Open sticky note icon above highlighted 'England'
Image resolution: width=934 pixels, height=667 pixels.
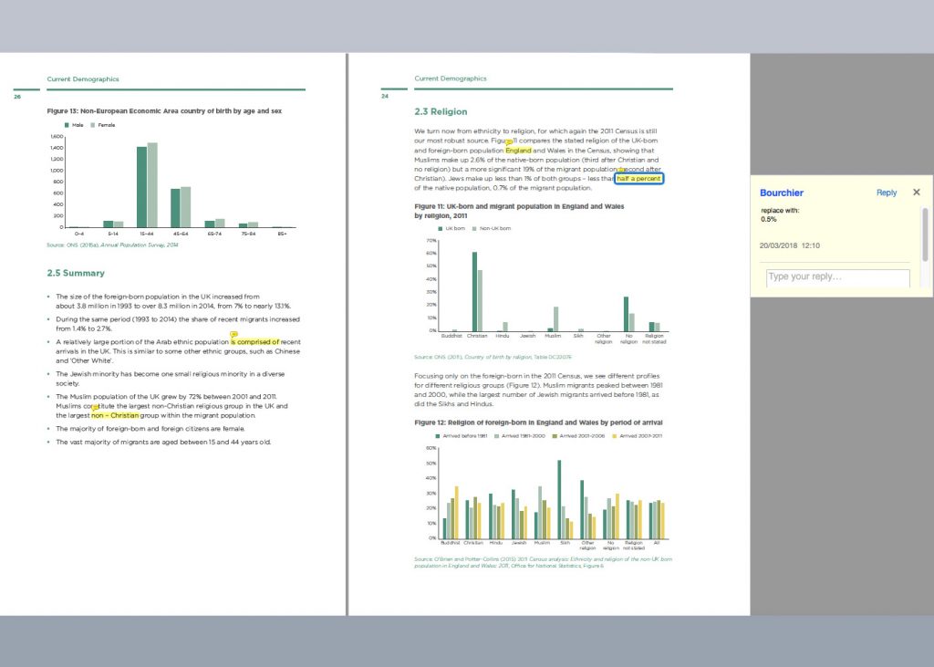coord(510,143)
